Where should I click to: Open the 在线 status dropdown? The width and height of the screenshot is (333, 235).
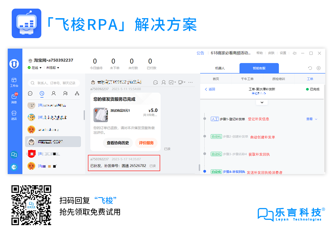pyautogui.click(x=35, y=68)
